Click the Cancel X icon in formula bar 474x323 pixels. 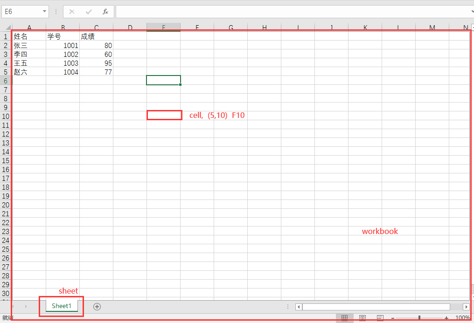(72, 12)
